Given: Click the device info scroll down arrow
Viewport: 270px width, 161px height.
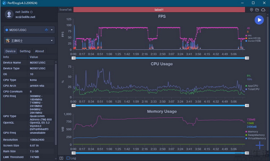Looking at the screenshot, I should point(55,158).
